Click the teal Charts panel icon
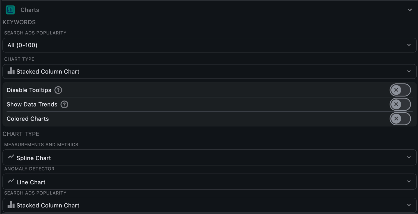This screenshot has width=418, height=214. click(x=10, y=10)
